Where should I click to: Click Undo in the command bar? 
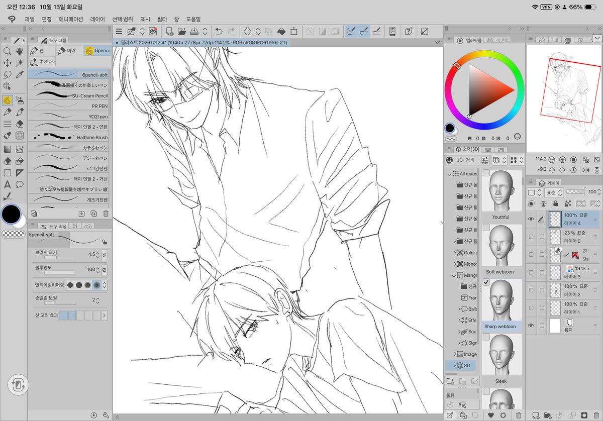pos(219,31)
